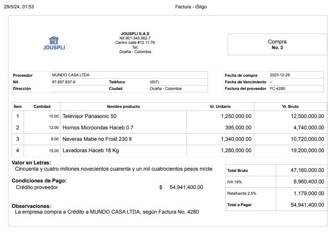This screenshot has width=331, height=232.
Task: Click the 'IVA 19%' label
Action: (234, 182)
